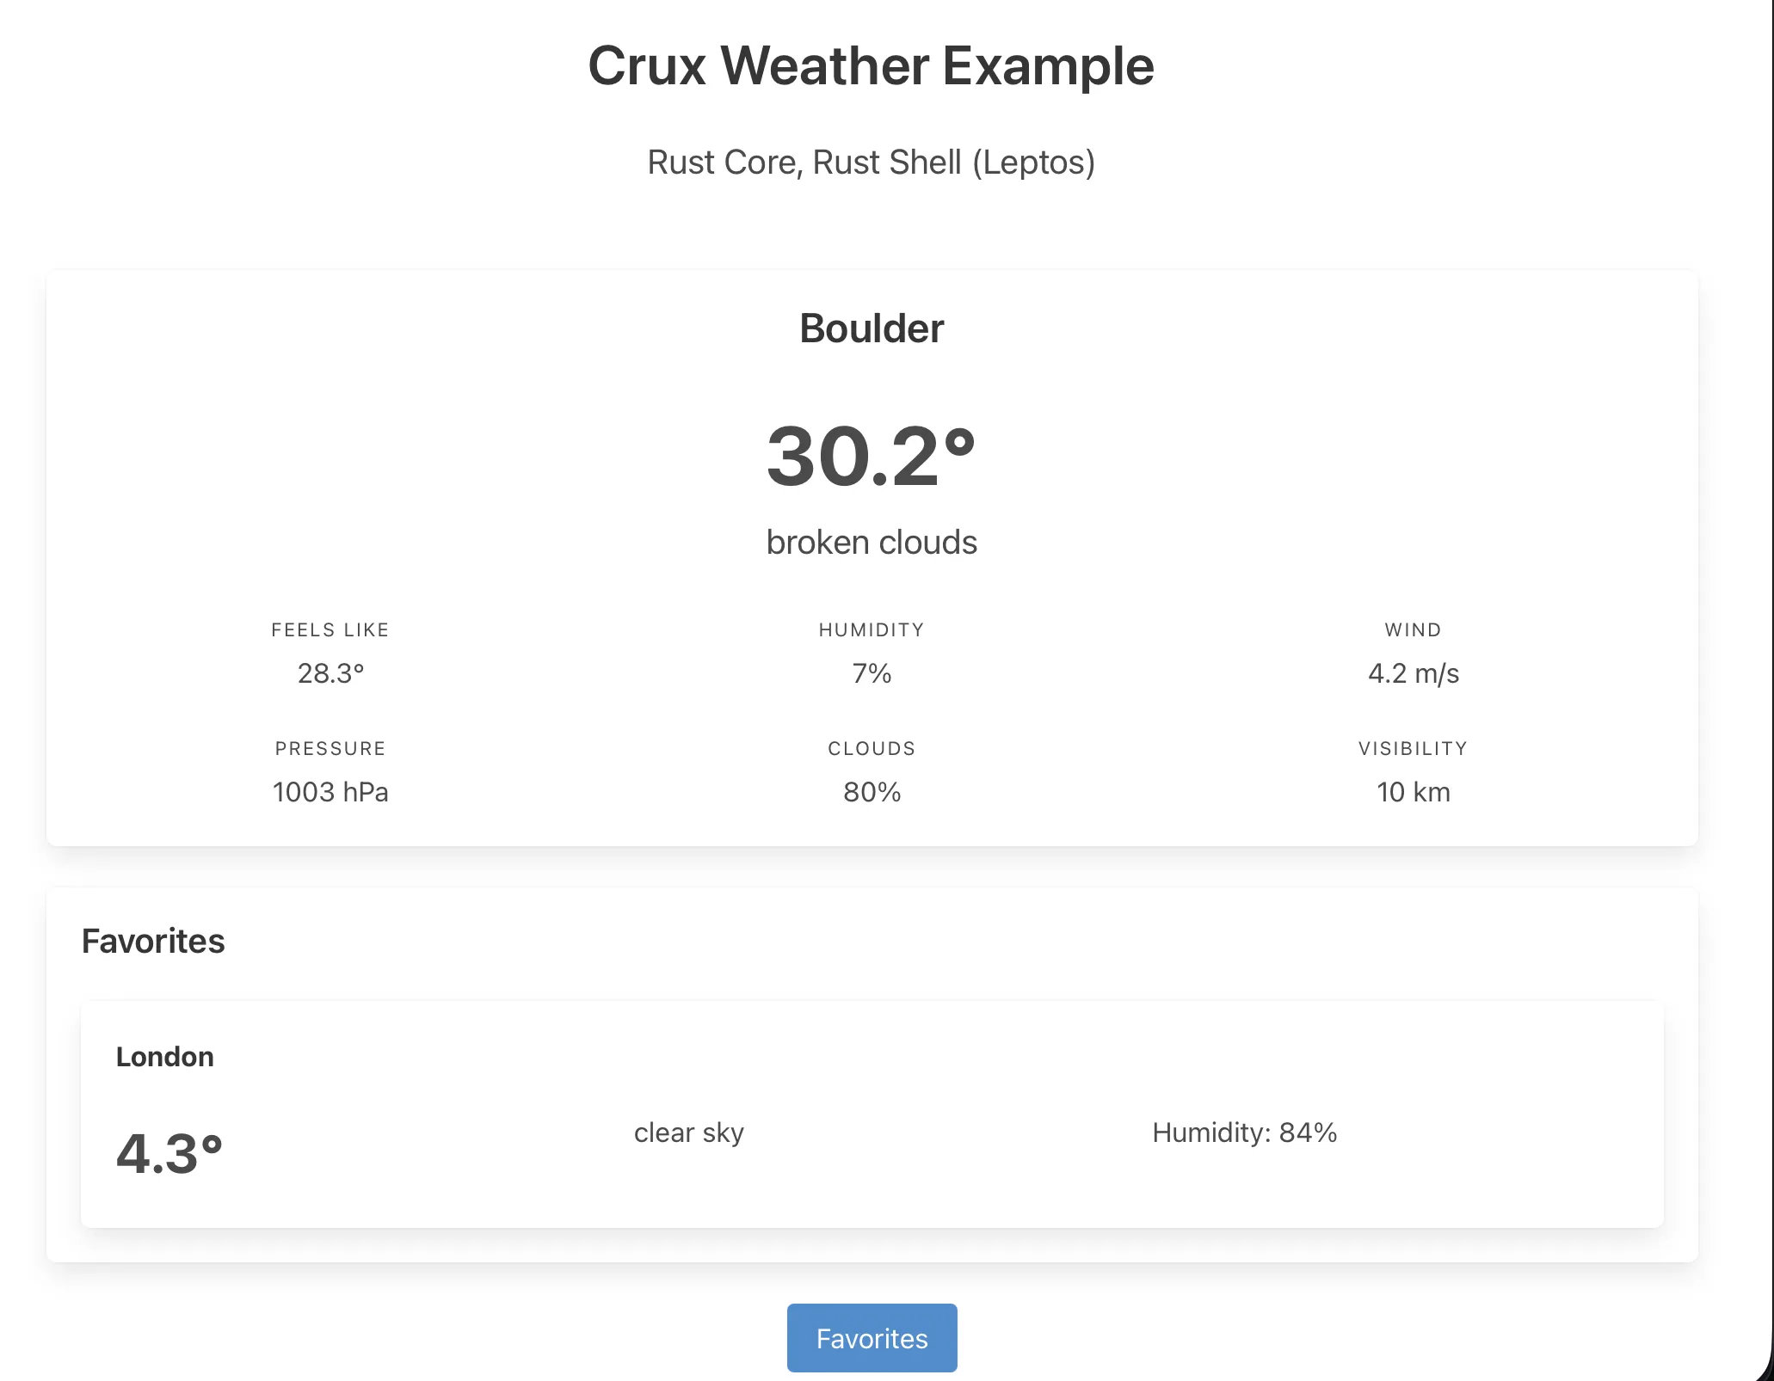This screenshot has height=1381, width=1774.
Task: Click the WIND stat label
Action: (x=1414, y=629)
